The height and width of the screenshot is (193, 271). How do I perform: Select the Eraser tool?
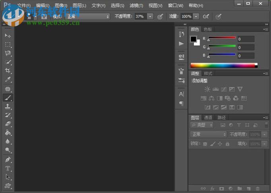pyautogui.click(x=8, y=124)
